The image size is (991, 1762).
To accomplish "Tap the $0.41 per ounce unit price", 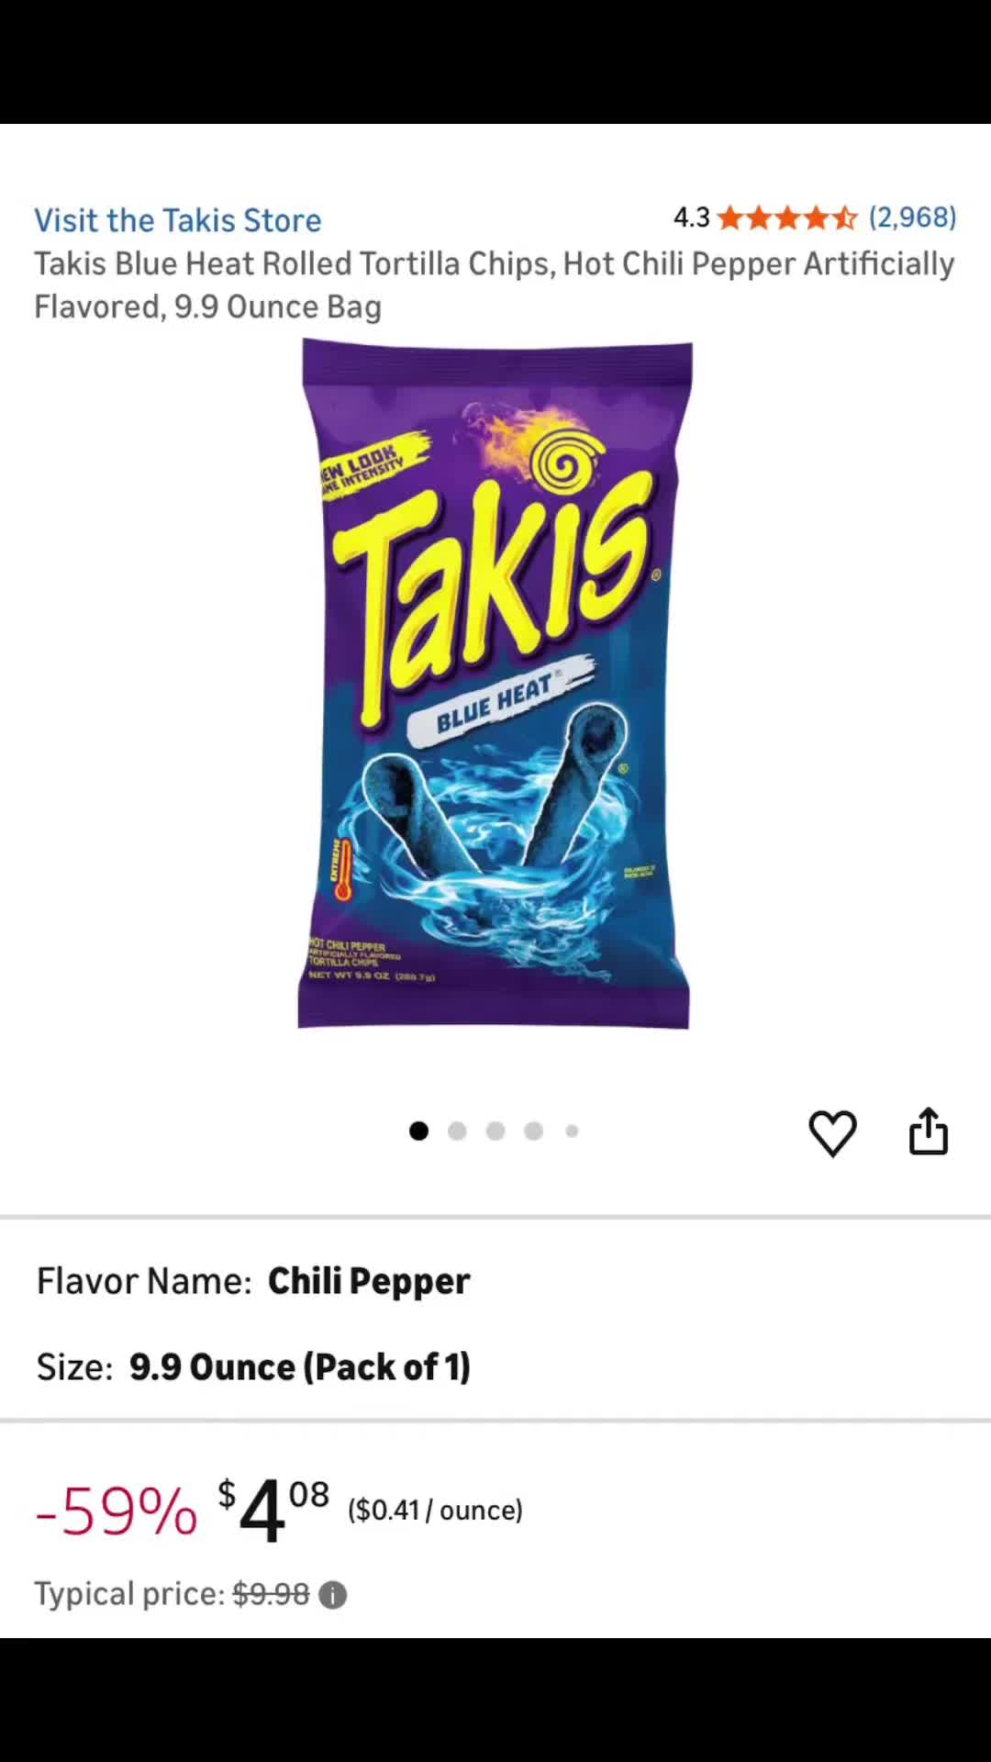I will [x=435, y=1511].
